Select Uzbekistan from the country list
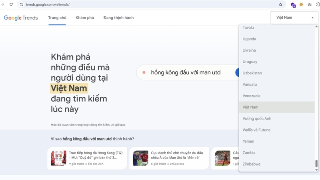The image size is (320, 180). pyautogui.click(x=277, y=73)
